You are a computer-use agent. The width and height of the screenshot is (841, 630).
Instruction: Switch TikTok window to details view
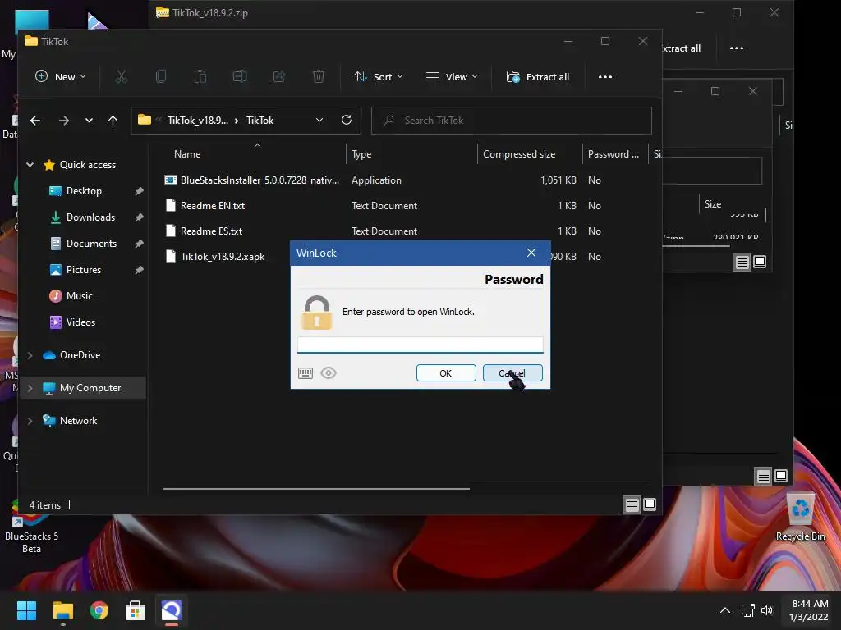tap(632, 504)
